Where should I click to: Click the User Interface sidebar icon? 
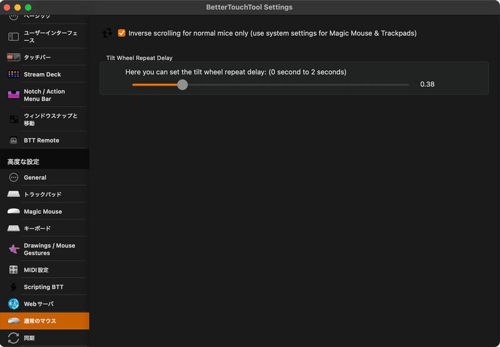click(x=13, y=37)
